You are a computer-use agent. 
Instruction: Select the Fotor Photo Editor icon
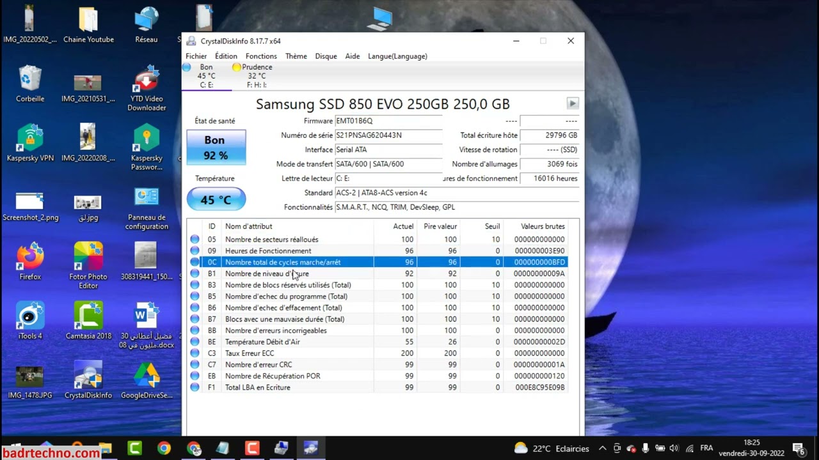[88, 266]
